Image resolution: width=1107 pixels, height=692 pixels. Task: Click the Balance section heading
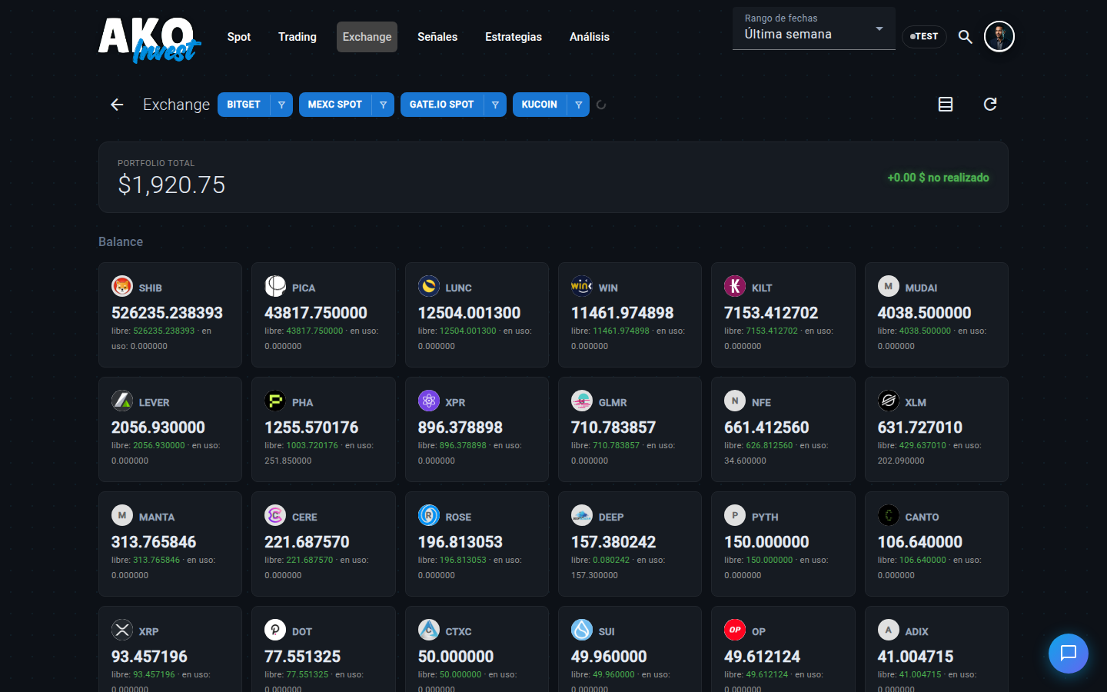[x=121, y=241]
